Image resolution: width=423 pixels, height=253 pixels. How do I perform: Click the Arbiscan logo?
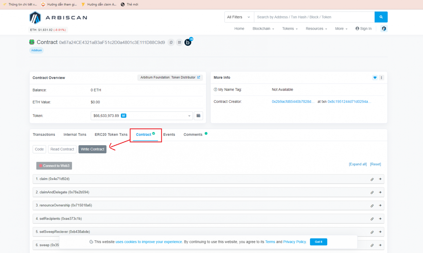(x=58, y=18)
